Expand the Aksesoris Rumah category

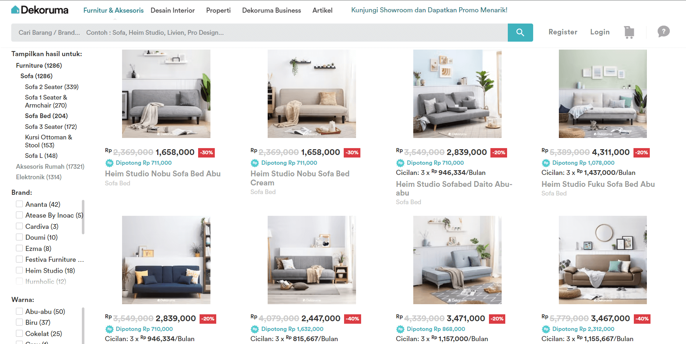(50, 167)
